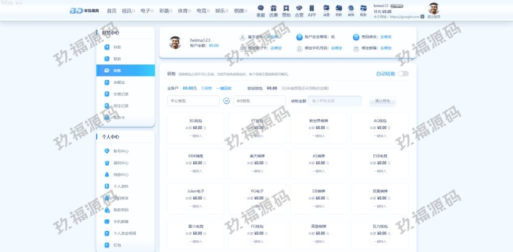
Task: Click the 确认转账 confirm transfer button
Action: point(382,101)
